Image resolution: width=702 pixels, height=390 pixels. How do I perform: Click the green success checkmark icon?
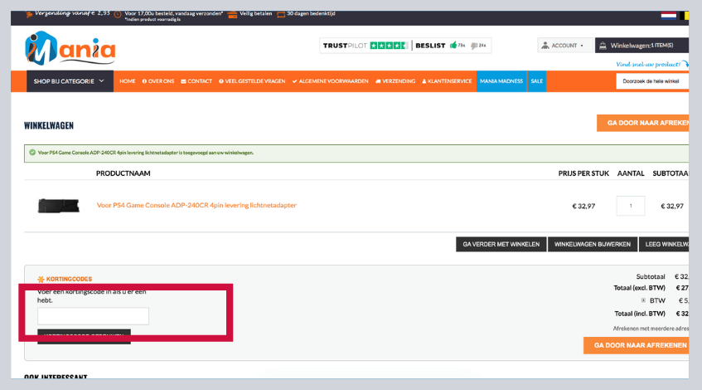pos(32,153)
